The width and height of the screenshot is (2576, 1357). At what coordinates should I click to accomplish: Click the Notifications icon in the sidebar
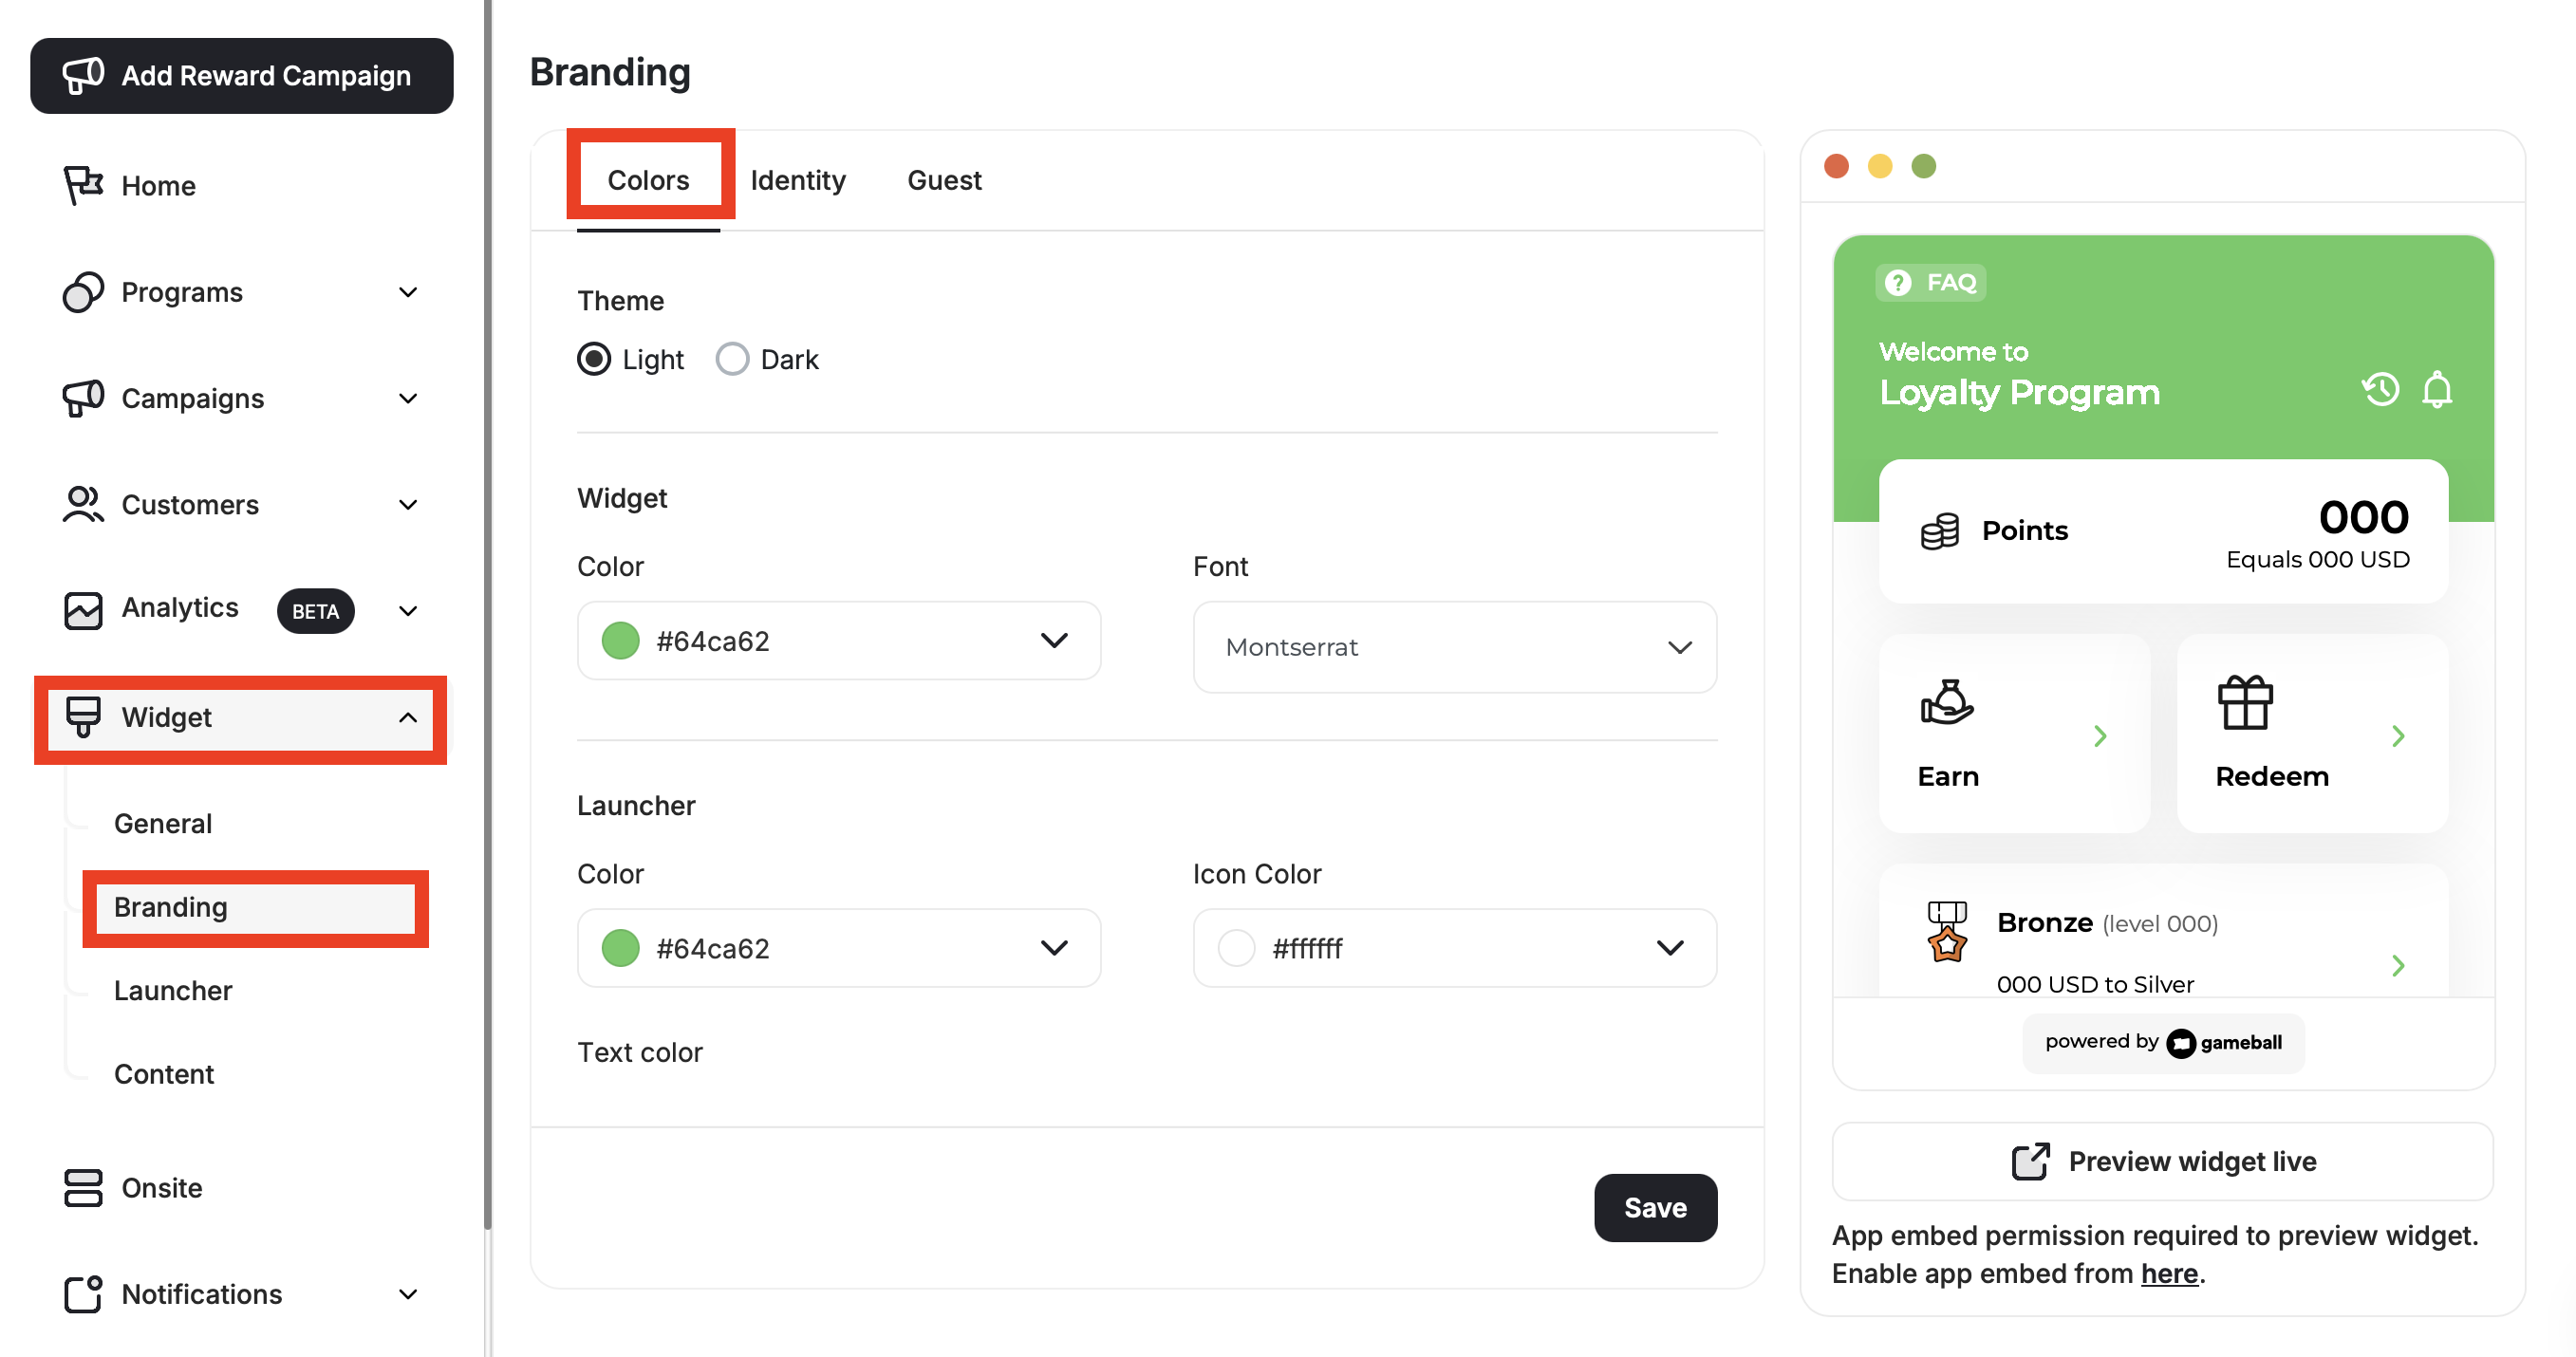(82, 1294)
